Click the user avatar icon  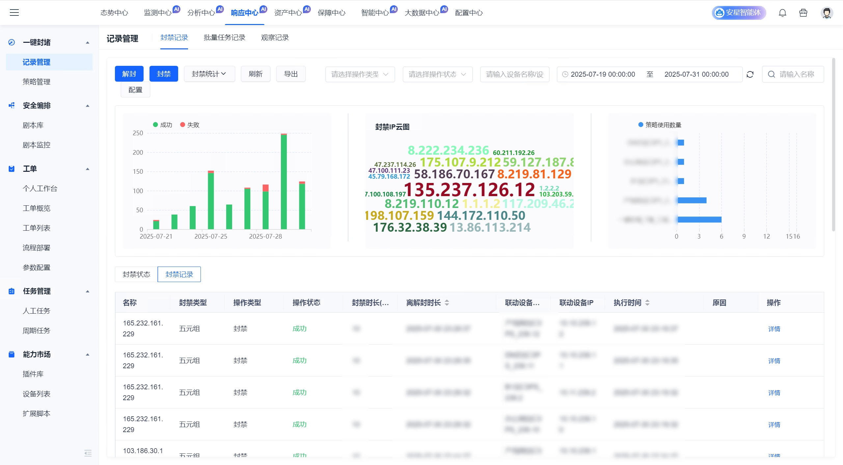[827, 13]
